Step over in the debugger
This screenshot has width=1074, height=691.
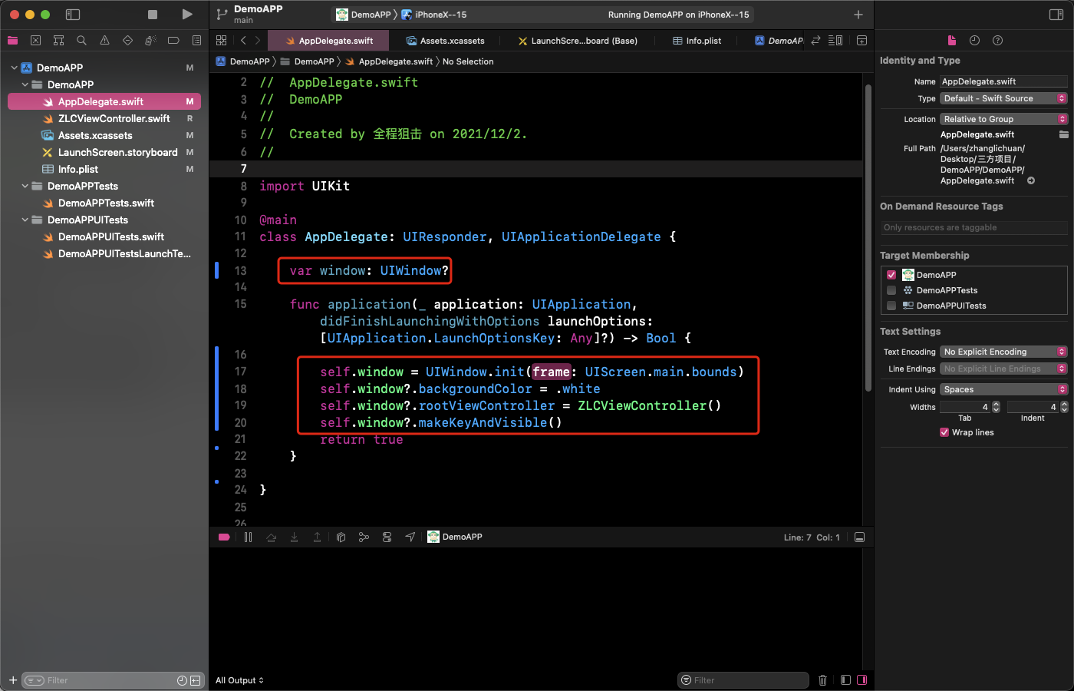(x=271, y=537)
